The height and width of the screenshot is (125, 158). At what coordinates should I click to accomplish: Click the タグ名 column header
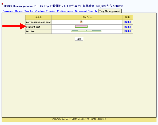38,18
